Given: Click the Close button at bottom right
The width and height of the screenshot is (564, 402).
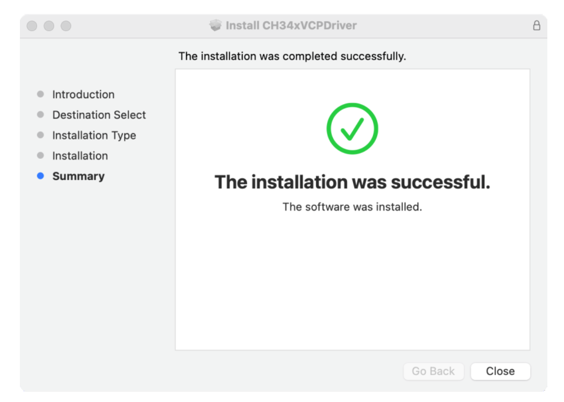Looking at the screenshot, I should [500, 371].
